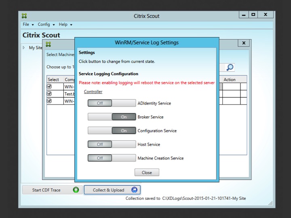The width and height of the screenshot is (291, 218).
Task: Uncheck the first machine row checkbox
Action: click(49, 86)
